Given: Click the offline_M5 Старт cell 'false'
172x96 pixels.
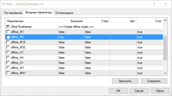Looking at the screenshot, I should click(x=97, y=37).
